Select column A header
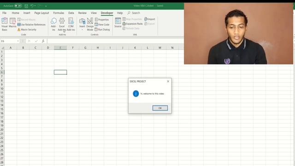Viewport: 295px width, 166px height. coord(11,48)
